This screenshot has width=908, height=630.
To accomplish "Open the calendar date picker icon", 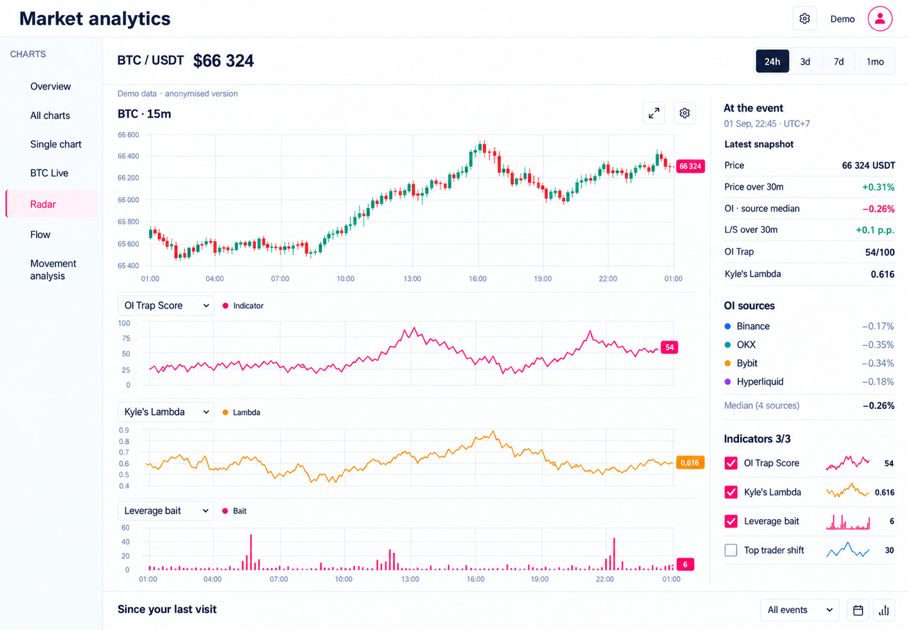I will tap(858, 610).
